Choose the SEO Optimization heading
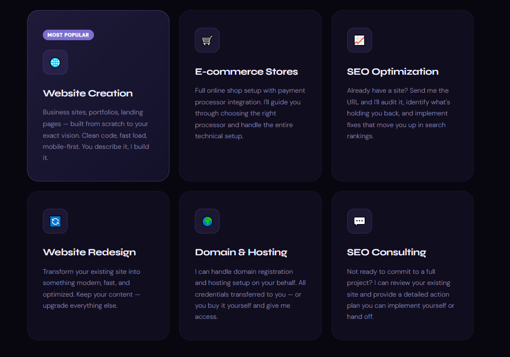The width and height of the screenshot is (510, 357). point(393,72)
